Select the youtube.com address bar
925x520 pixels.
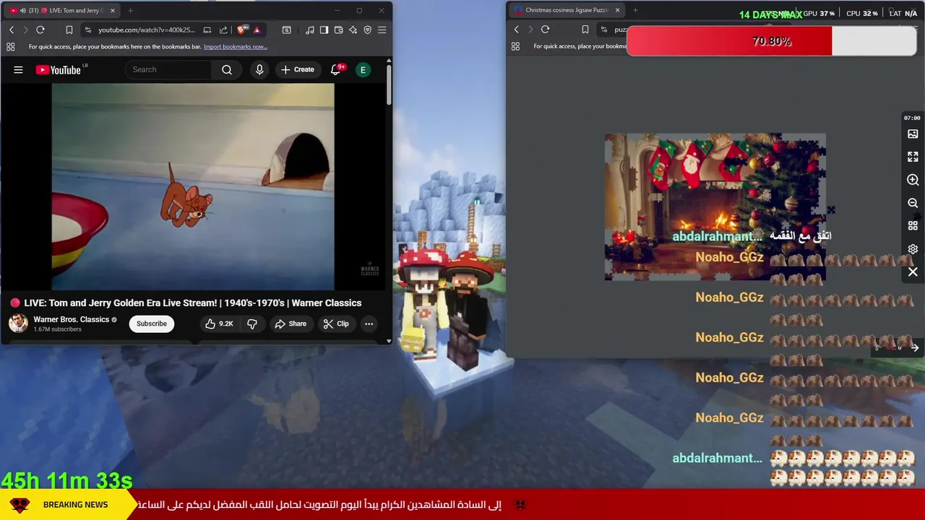[x=146, y=30]
